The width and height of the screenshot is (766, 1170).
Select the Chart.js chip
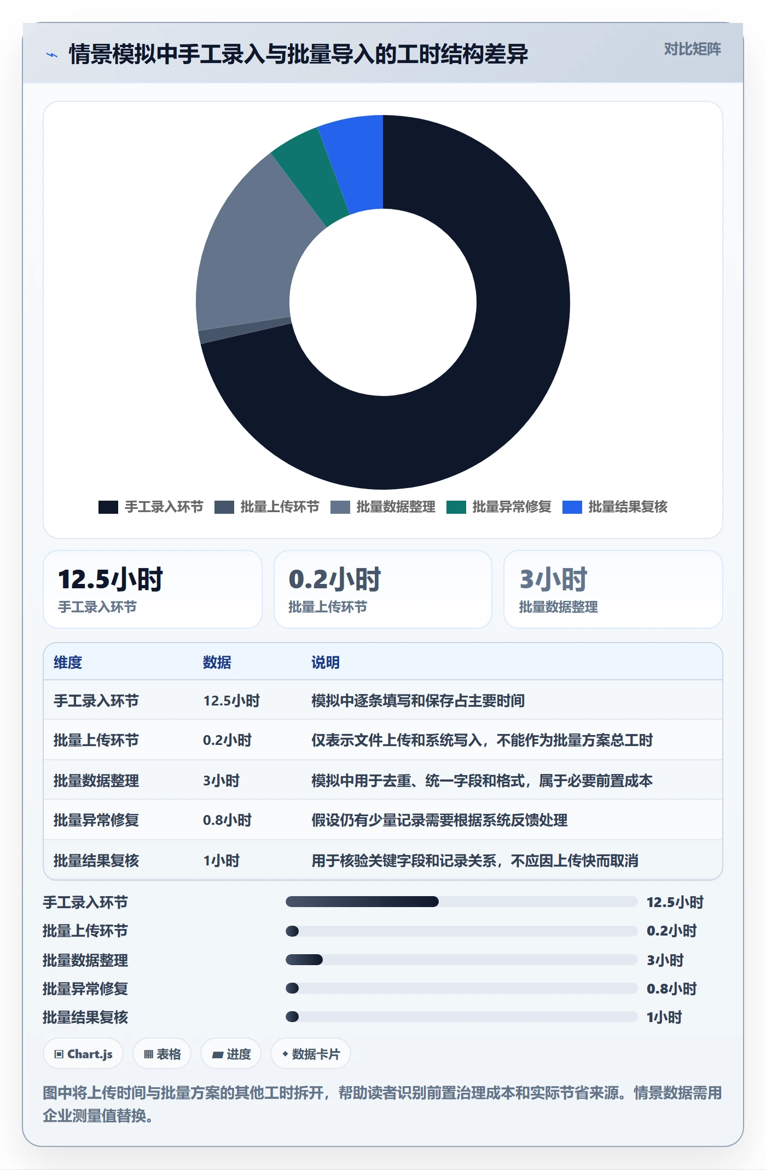[83, 1054]
